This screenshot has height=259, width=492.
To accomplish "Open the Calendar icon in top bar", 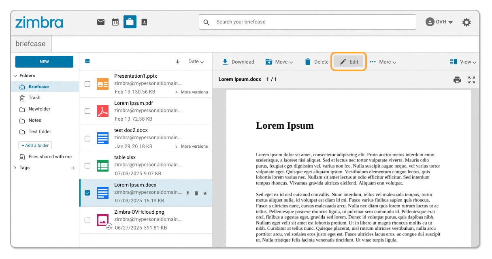I will (115, 22).
